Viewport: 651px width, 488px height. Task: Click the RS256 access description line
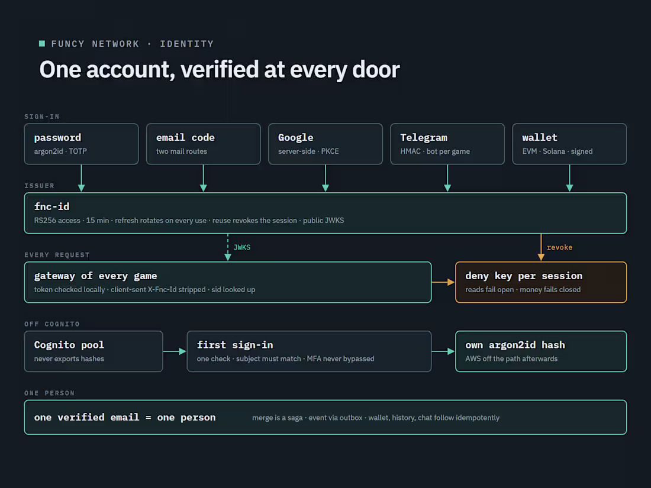point(189,221)
